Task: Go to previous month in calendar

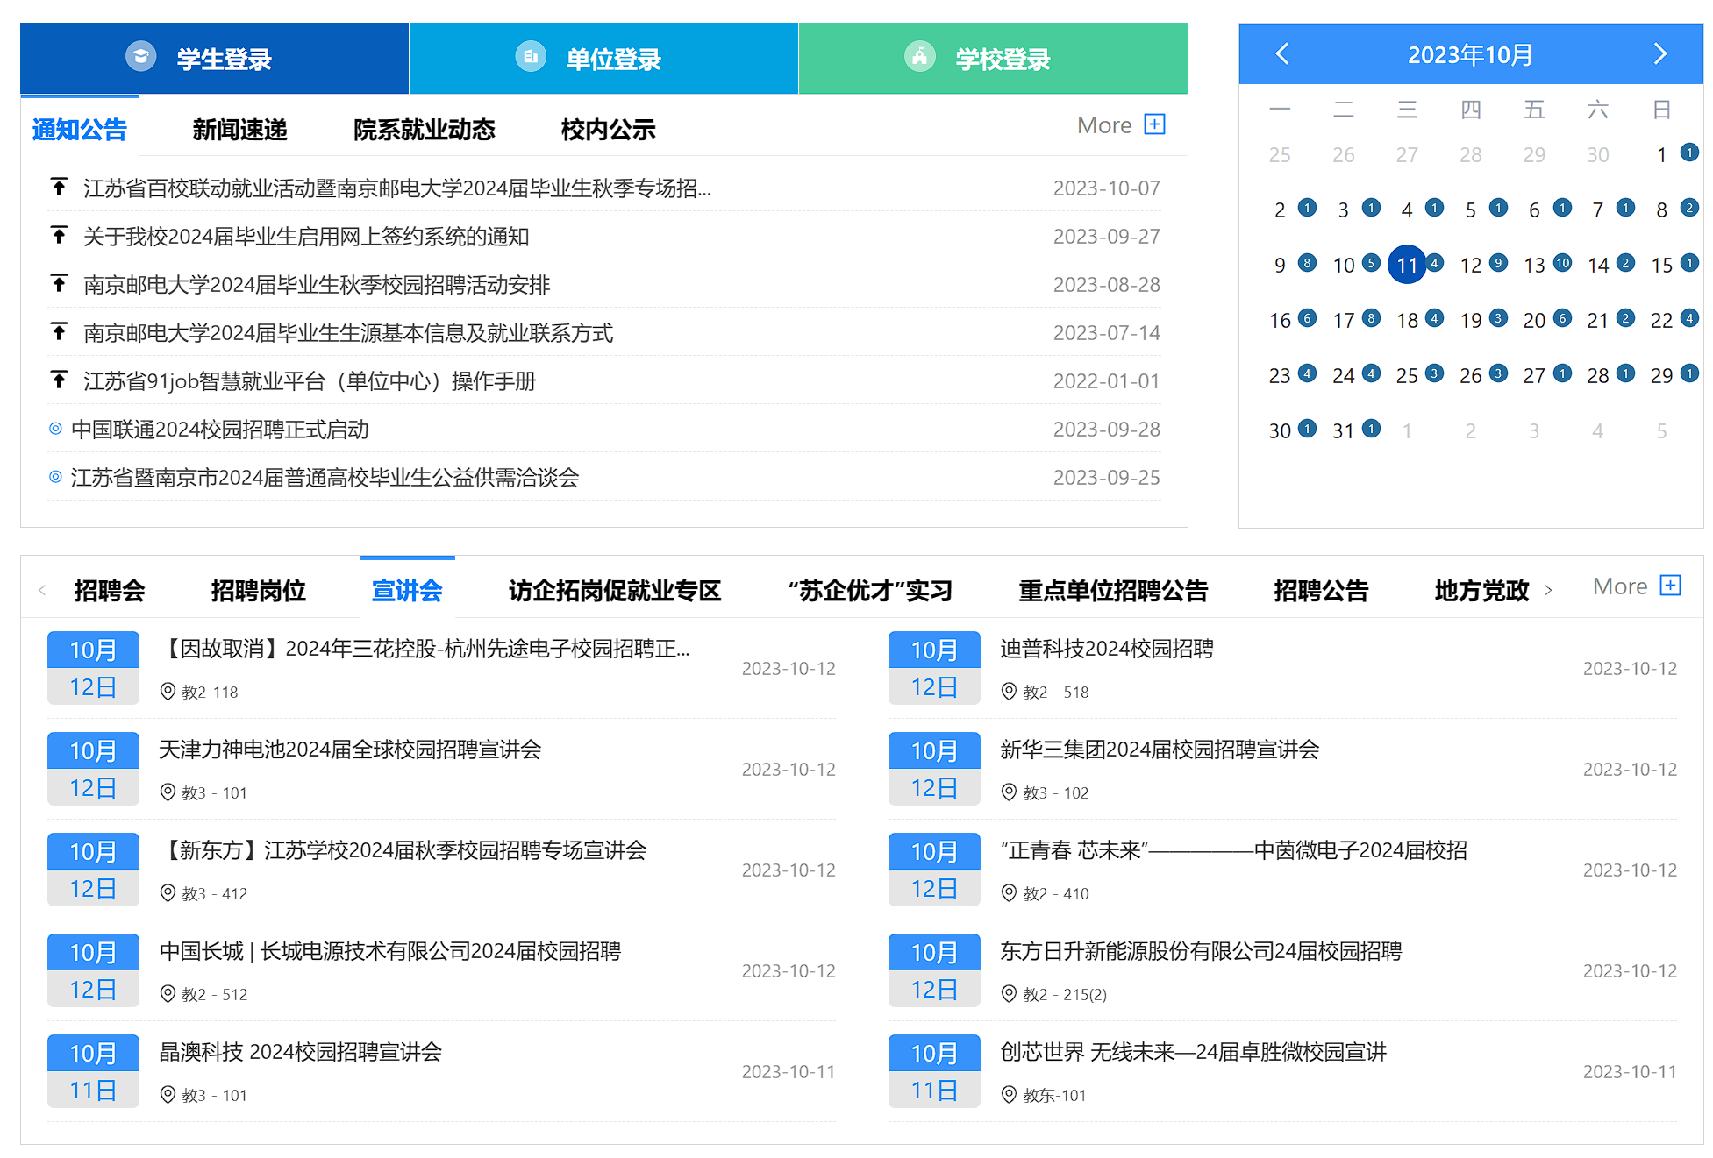Action: pos(1281,54)
